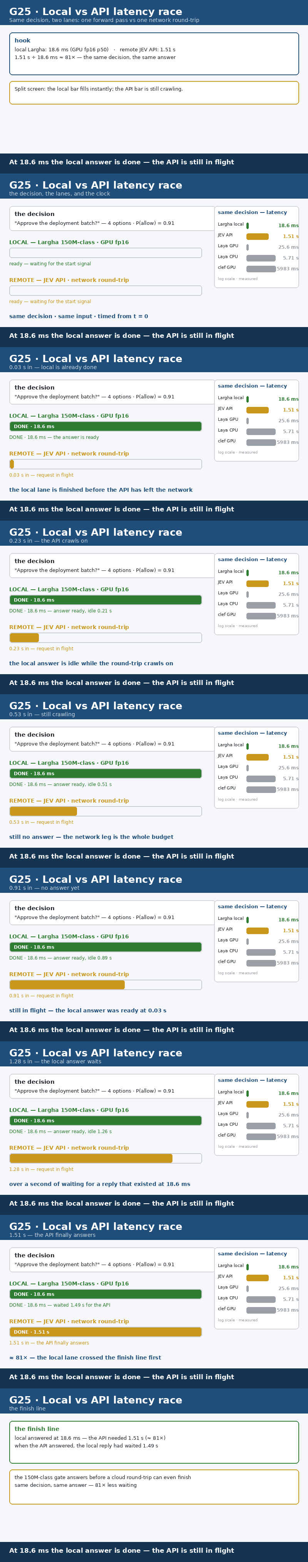This screenshot has height=1562, width=308.
Task: Click the remote bar above '0.23 s in — request in flight'
Action: tap(105, 638)
